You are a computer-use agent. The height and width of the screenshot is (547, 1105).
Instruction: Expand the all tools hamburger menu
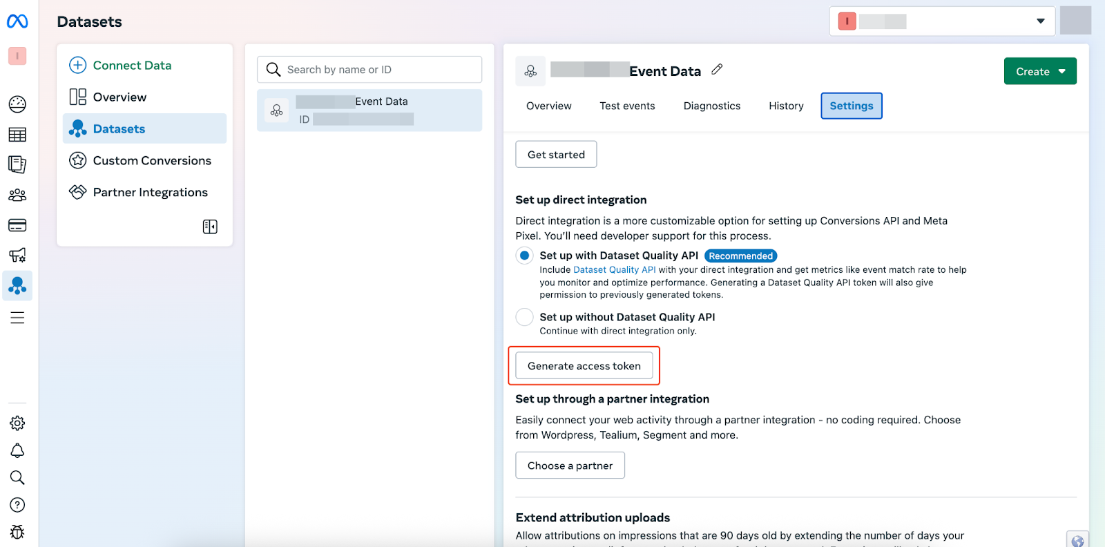point(17,318)
